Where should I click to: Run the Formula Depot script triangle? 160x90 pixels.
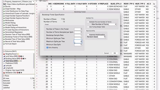point(4,44)
